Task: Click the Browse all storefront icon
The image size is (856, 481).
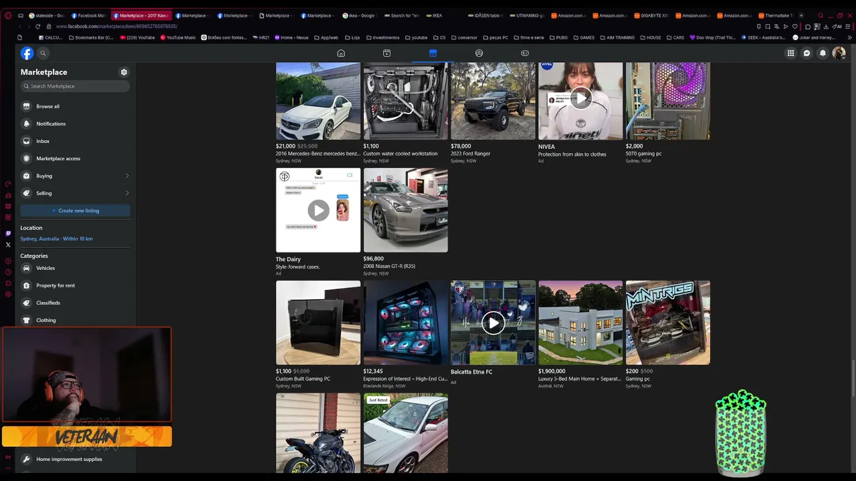Action: click(x=27, y=106)
